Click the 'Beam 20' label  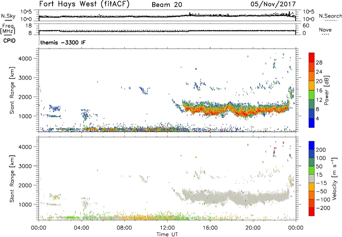click(x=167, y=5)
